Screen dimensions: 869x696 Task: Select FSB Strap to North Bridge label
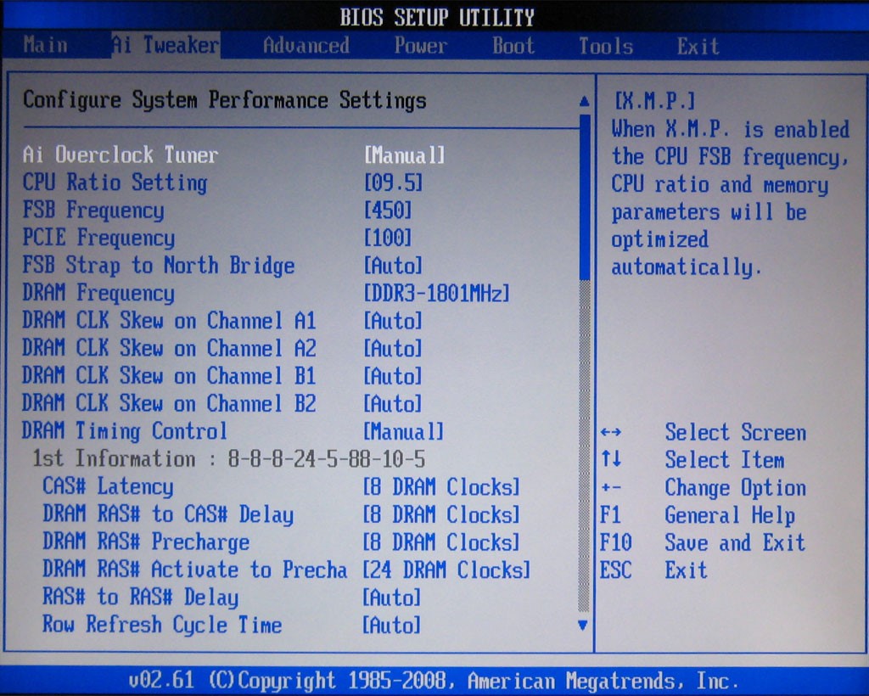click(159, 266)
